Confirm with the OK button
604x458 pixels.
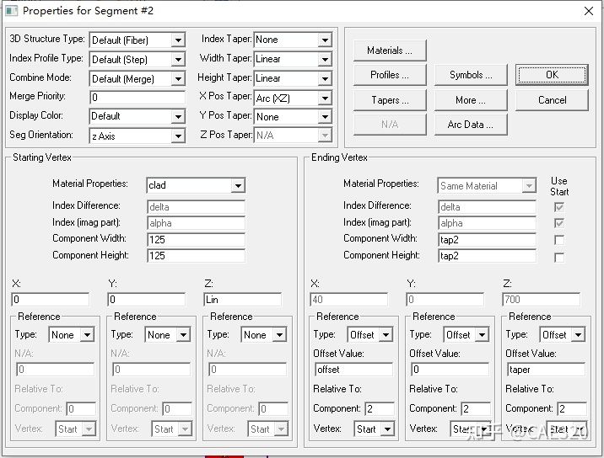pyautogui.click(x=552, y=75)
